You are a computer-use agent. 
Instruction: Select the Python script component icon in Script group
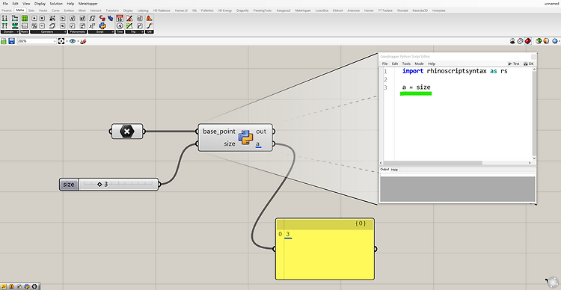(102, 25)
